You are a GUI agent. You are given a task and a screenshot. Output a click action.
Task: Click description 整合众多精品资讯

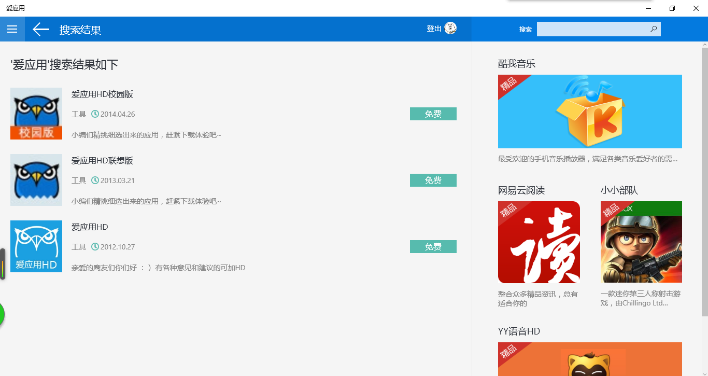point(538,299)
